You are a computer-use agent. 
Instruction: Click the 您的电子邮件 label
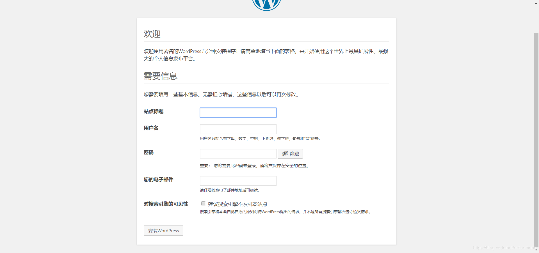(158, 180)
